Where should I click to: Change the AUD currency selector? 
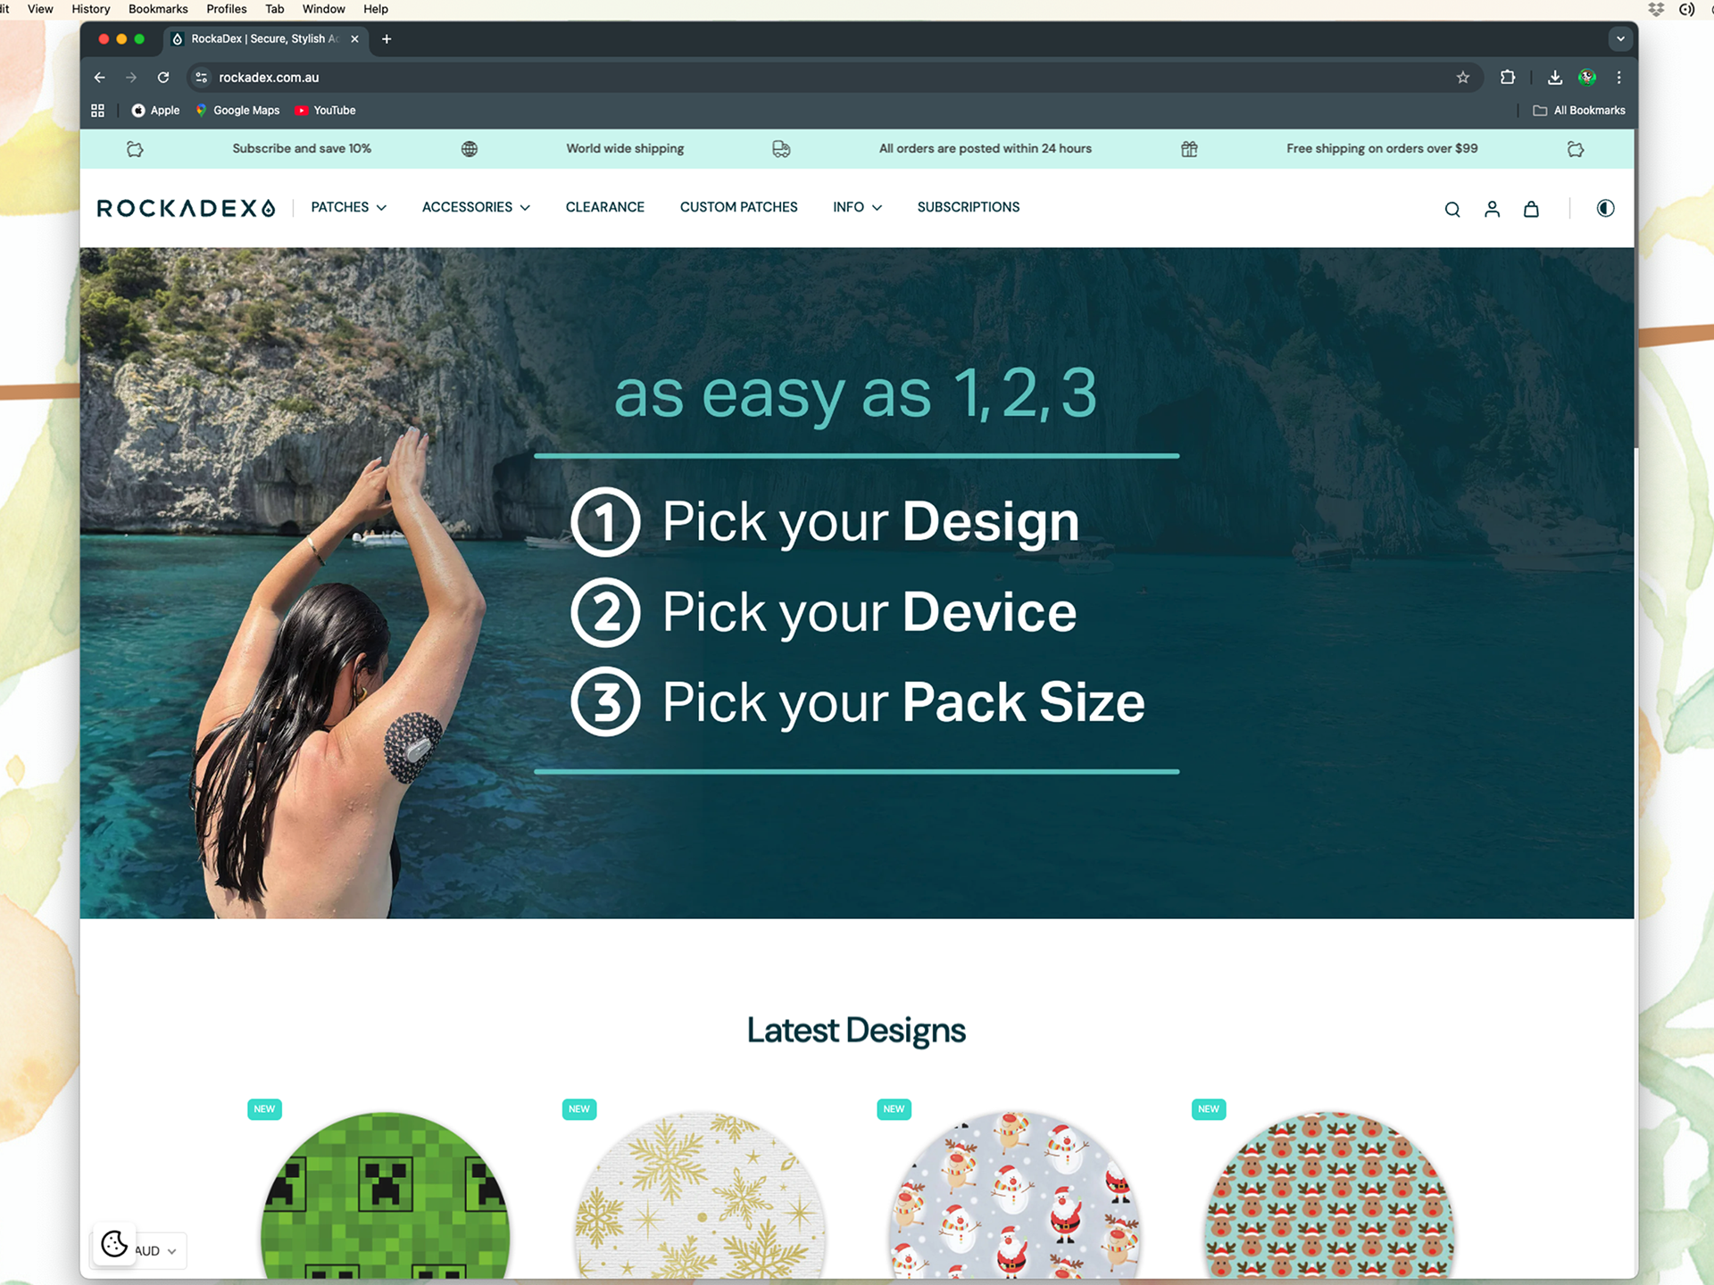coord(156,1251)
